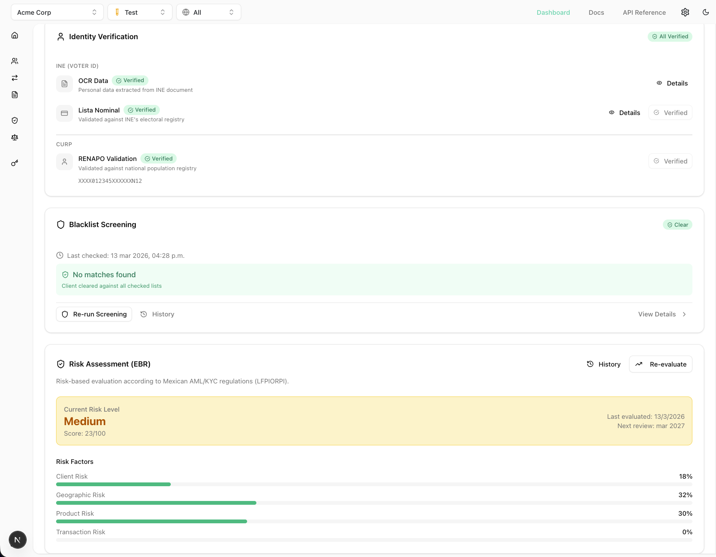Open the Test environment dropdown
Screen dimensions: 716x557
click(x=140, y=12)
